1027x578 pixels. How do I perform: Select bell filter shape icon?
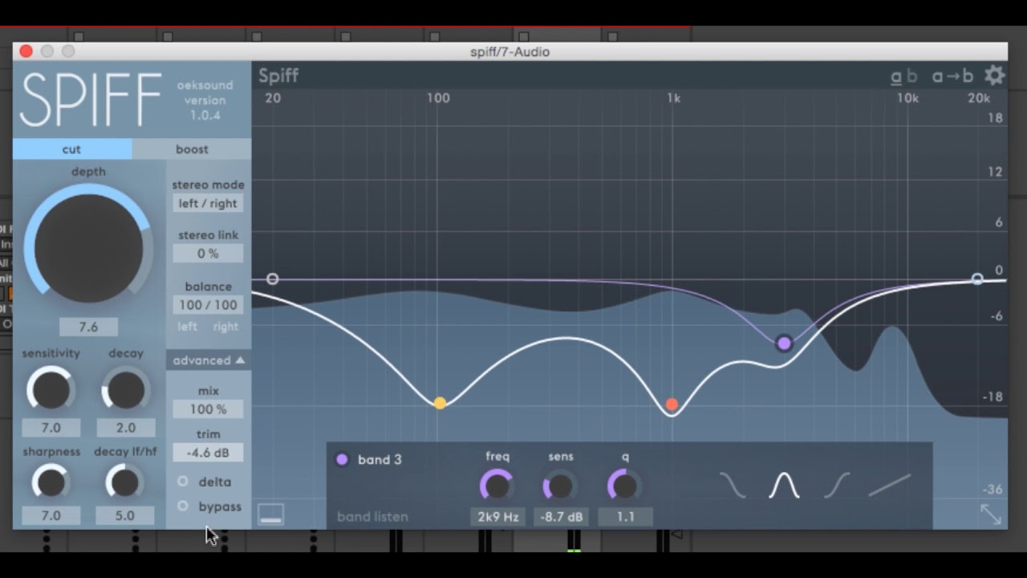point(784,485)
